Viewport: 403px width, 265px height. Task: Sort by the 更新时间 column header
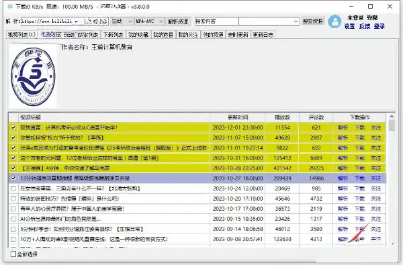click(x=238, y=117)
